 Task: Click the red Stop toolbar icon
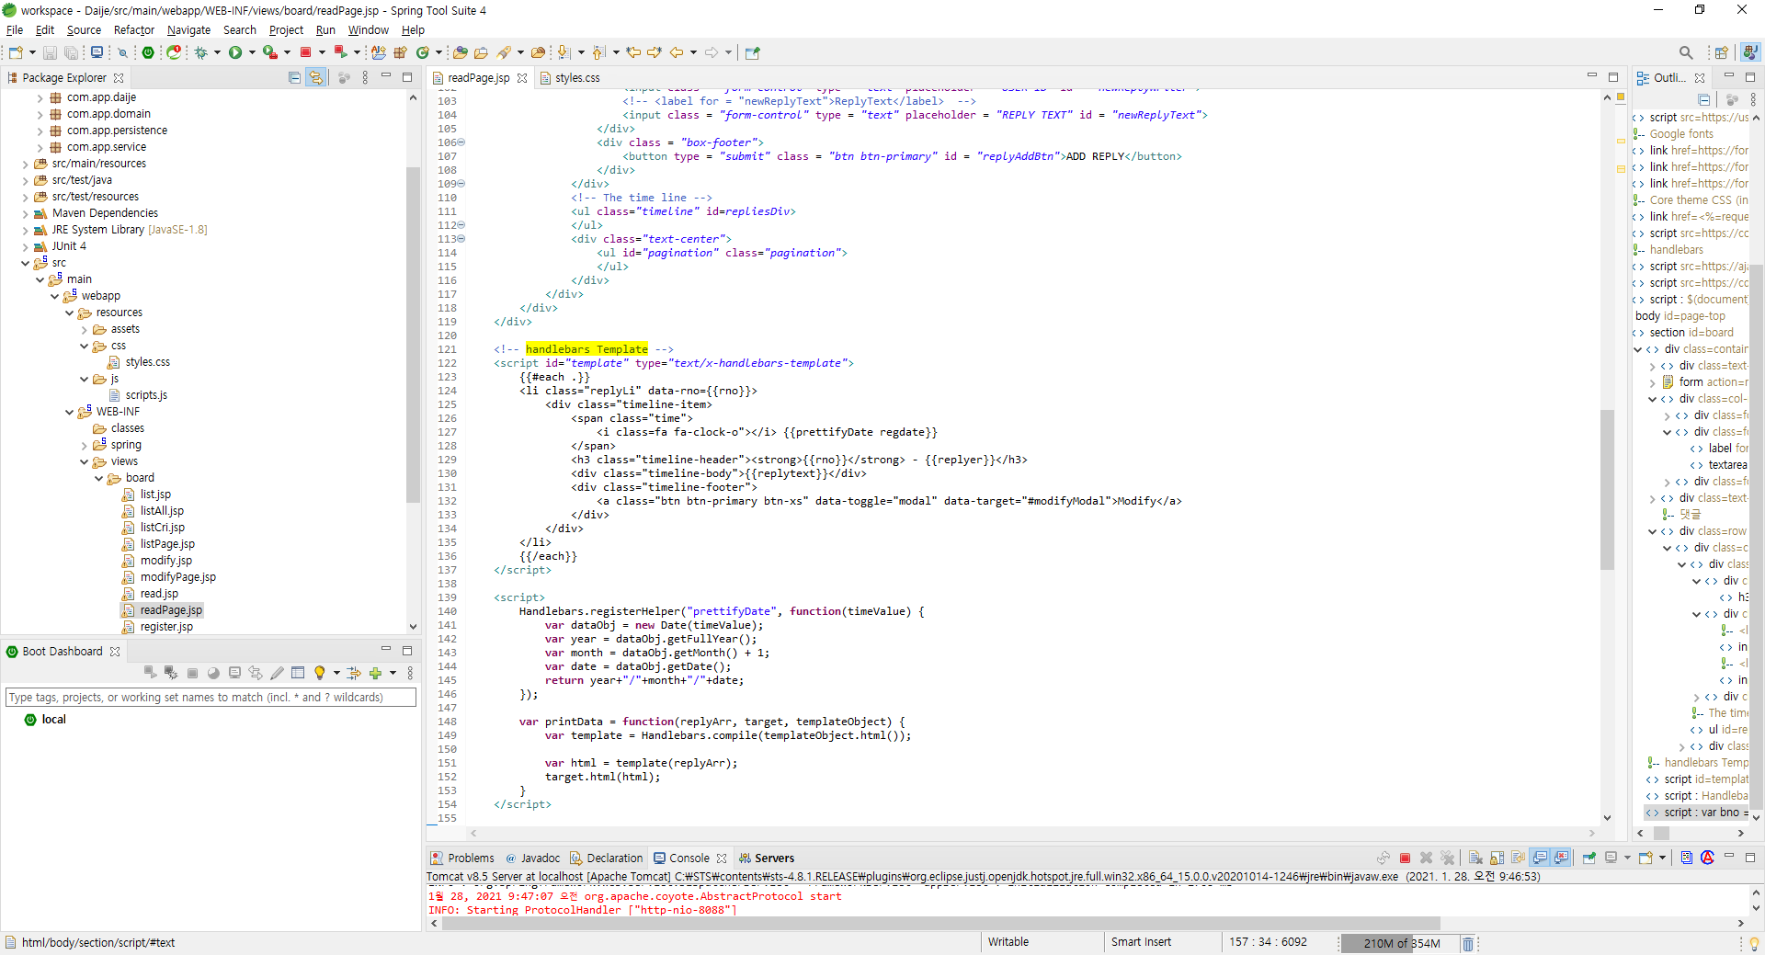pos(306,52)
